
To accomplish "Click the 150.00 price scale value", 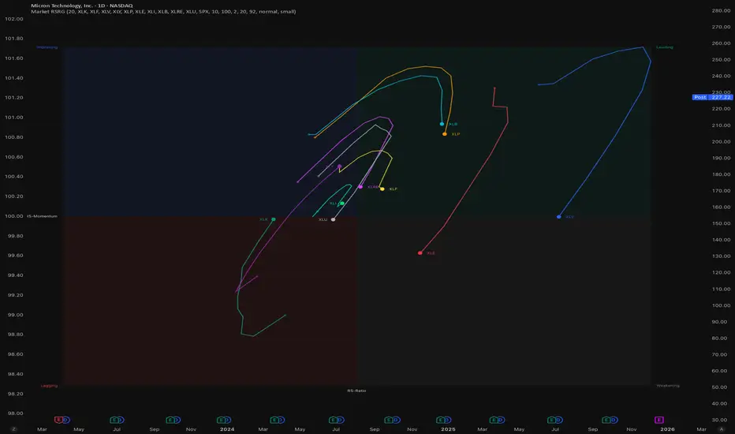I will (721, 223).
